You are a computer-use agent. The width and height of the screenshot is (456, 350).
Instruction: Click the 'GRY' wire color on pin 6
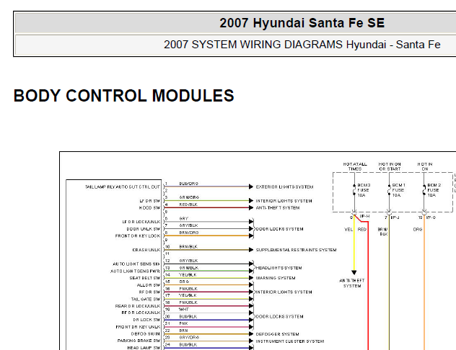(184, 218)
